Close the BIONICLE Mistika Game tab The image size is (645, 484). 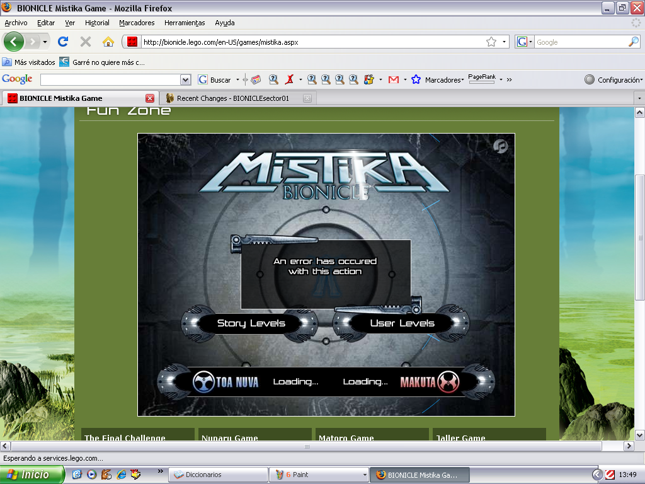[150, 98]
